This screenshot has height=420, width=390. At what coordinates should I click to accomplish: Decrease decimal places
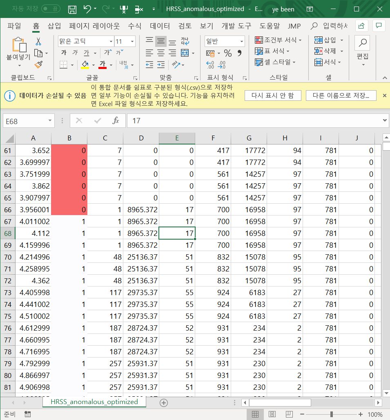click(x=222, y=65)
